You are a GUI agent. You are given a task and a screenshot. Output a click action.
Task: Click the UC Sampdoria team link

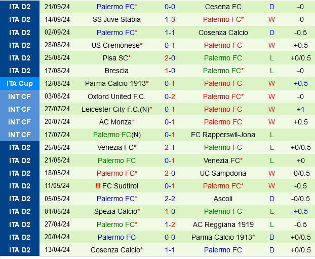point(223,173)
